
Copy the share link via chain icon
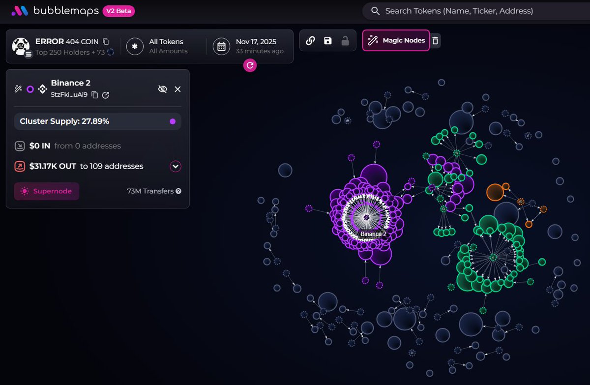pyautogui.click(x=310, y=41)
